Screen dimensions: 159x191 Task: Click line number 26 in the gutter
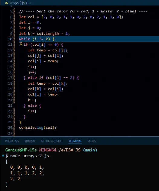pos(10,128)
